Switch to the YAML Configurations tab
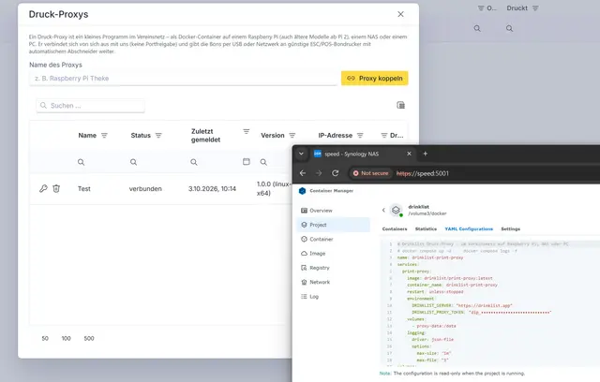Image resolution: width=600 pixels, height=382 pixels. [x=469, y=228]
